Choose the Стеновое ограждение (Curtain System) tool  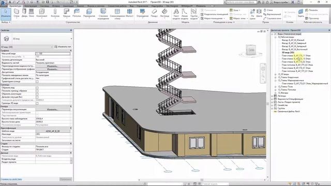pyautogui.click(x=103, y=14)
